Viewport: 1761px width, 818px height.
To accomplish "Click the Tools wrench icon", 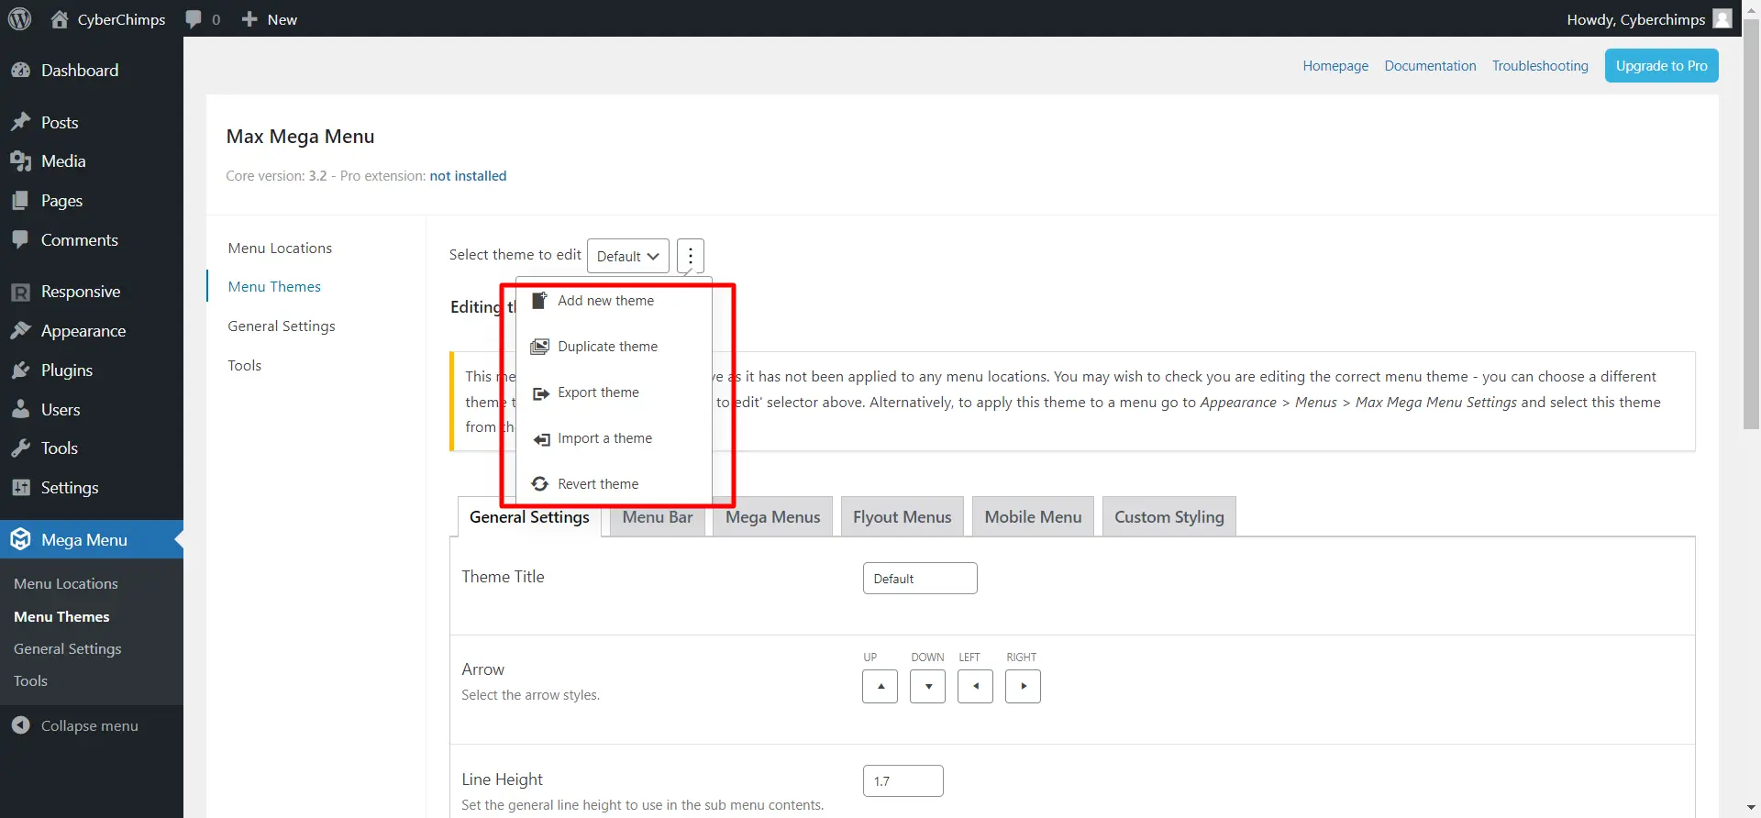I will tap(20, 448).
